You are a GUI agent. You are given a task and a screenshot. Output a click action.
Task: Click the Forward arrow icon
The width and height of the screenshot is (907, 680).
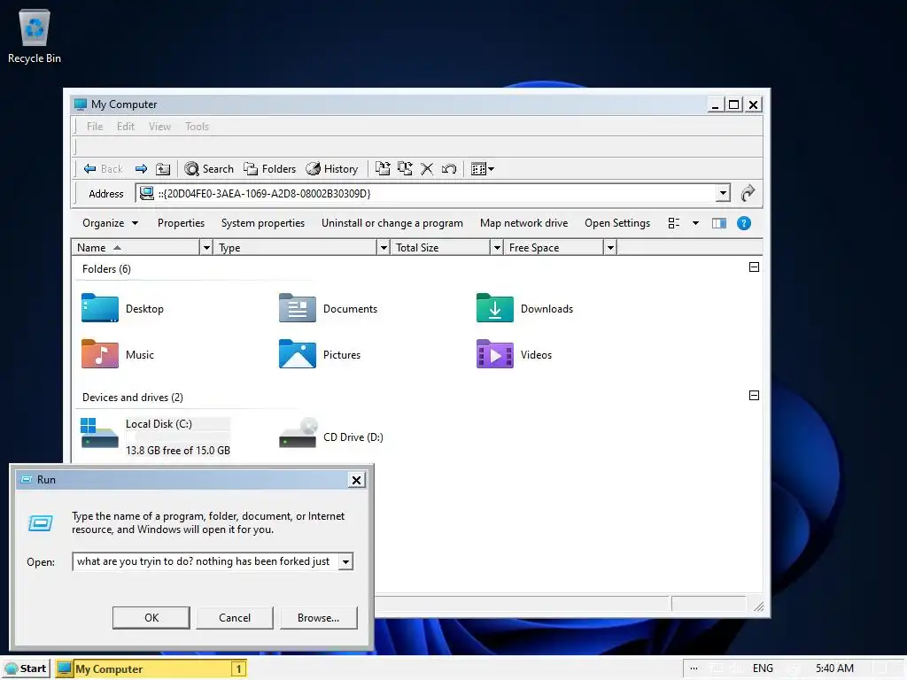(x=141, y=169)
